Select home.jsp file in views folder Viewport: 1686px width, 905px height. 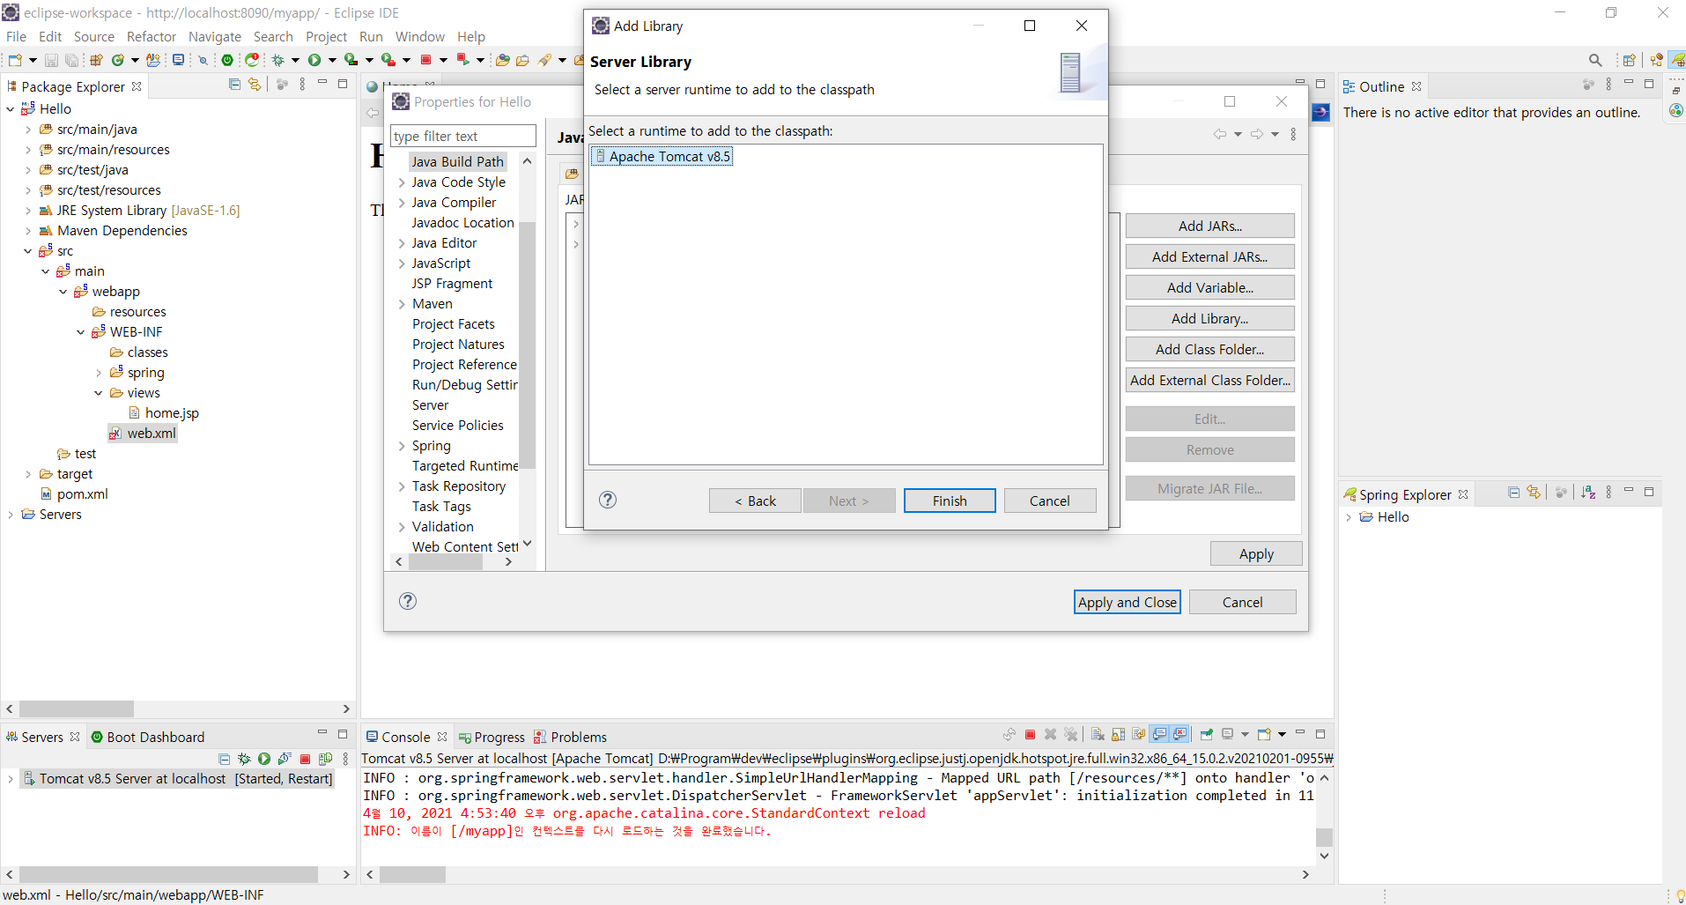[164, 413]
